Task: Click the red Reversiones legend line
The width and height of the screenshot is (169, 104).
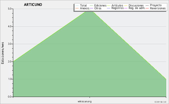Action: point(147,8)
